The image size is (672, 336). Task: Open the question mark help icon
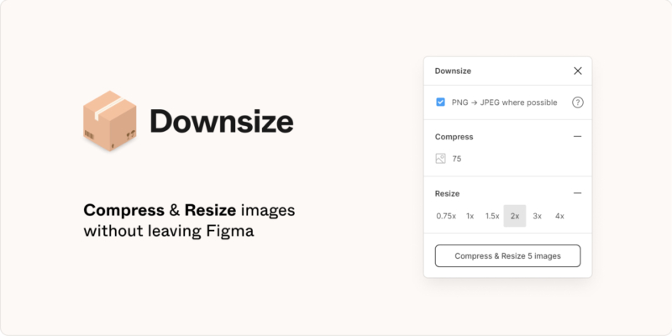[x=578, y=102]
